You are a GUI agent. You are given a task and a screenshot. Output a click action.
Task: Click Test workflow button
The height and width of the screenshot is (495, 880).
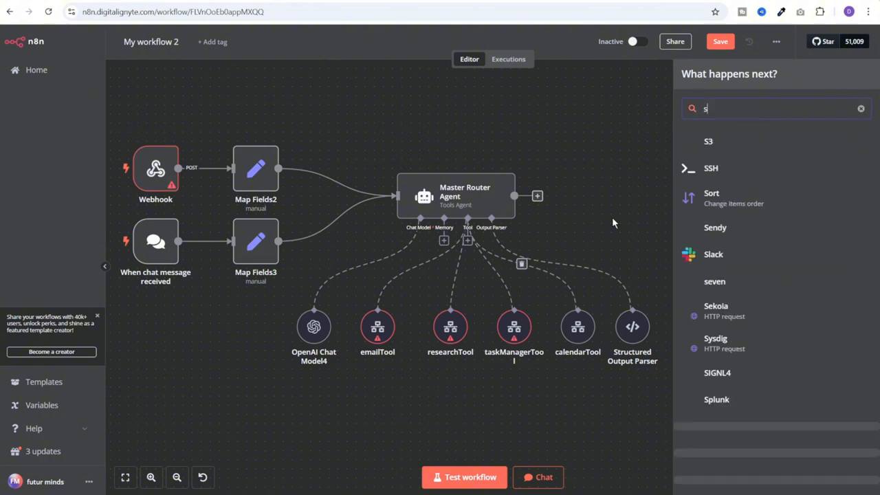coord(465,477)
